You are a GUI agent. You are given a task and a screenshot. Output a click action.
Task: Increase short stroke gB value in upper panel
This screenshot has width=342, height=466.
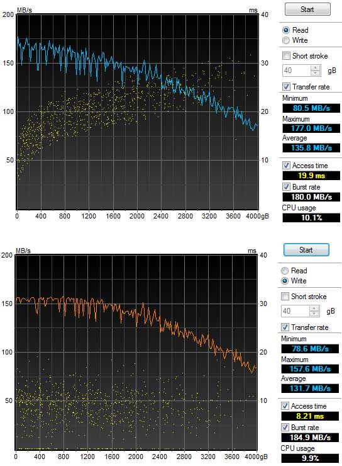pos(316,68)
